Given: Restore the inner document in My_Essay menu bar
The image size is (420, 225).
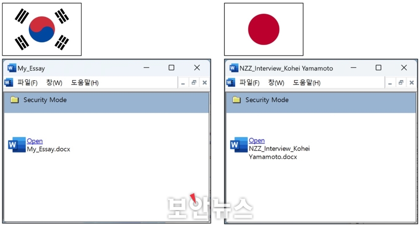Looking at the screenshot, I should [x=194, y=83].
